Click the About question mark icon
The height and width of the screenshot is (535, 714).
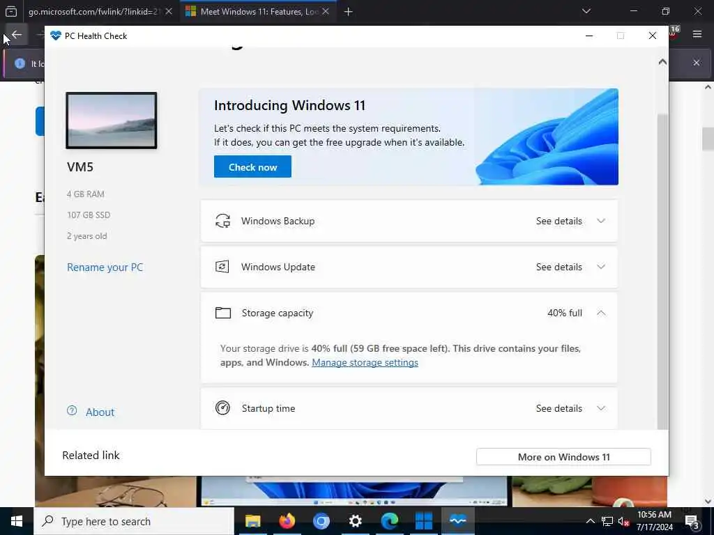click(72, 410)
